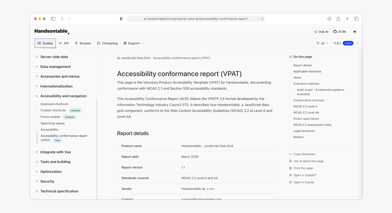The height and width of the screenshot is (213, 392).
Task: Open the Keyboard shortcuts page
Action: 54,104
